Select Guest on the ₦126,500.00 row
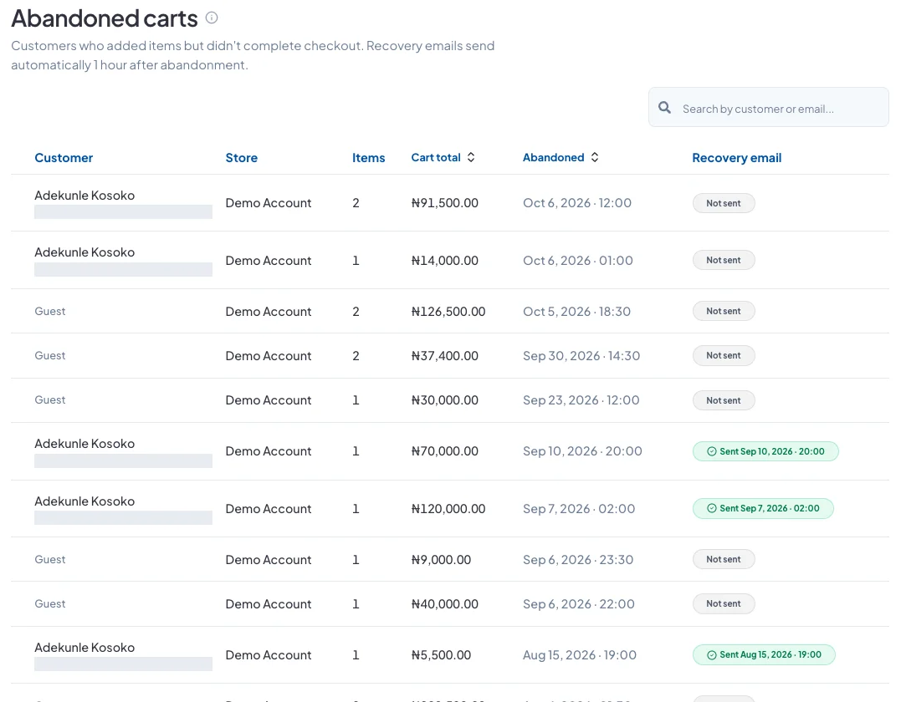The height and width of the screenshot is (702, 906). [x=49, y=311]
